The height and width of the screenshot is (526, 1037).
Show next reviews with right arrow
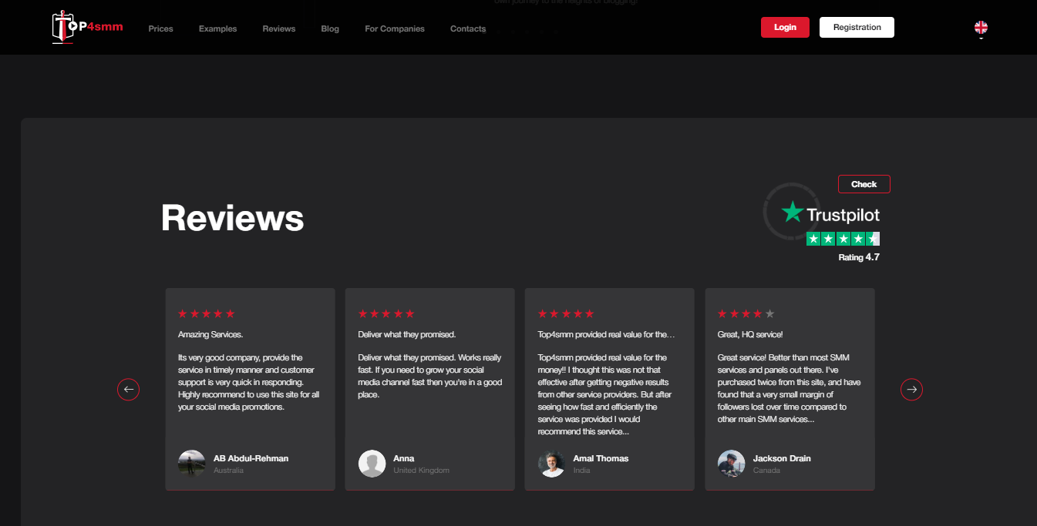pos(911,390)
